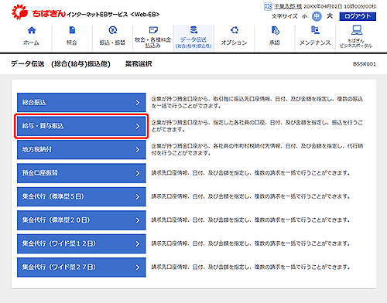Open the 給与・賞与振込 menu button
This screenshot has height=303, width=387.
(x=81, y=126)
